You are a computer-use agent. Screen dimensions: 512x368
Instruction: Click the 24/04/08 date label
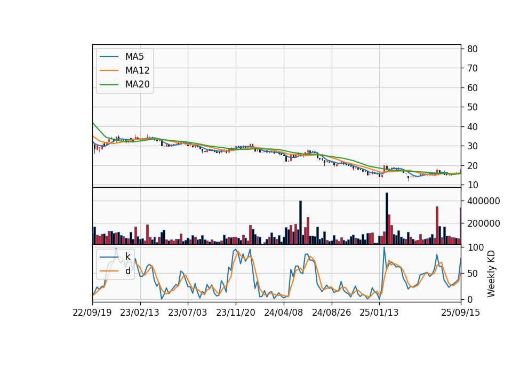click(x=283, y=313)
